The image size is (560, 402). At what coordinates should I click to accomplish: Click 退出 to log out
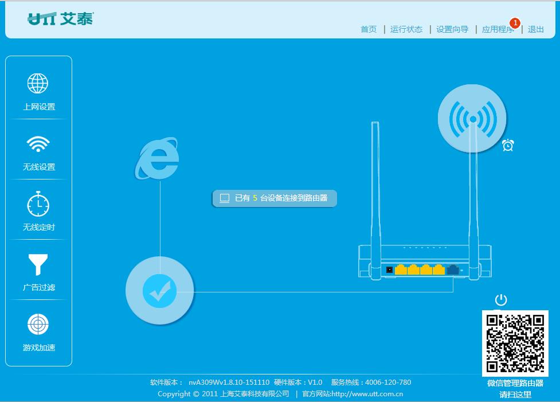pos(534,29)
